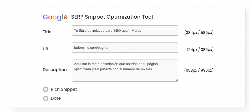The width and height of the screenshot is (249, 112).
Task: Click the URL field label
Action: click(47, 49)
